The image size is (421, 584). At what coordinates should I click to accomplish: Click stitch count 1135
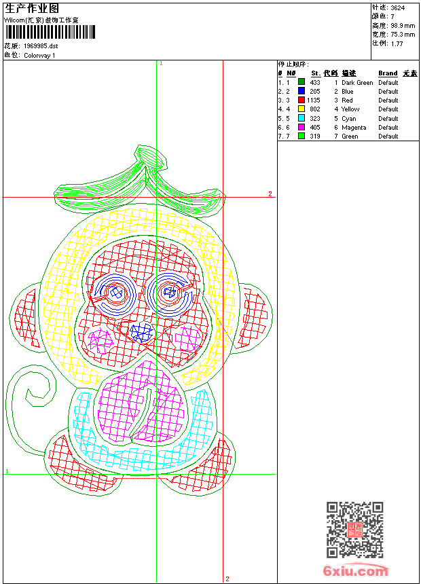click(313, 101)
